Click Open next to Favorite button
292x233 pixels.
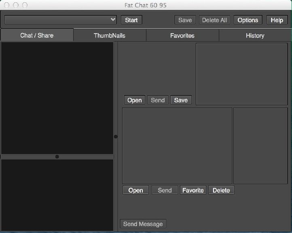click(x=135, y=190)
